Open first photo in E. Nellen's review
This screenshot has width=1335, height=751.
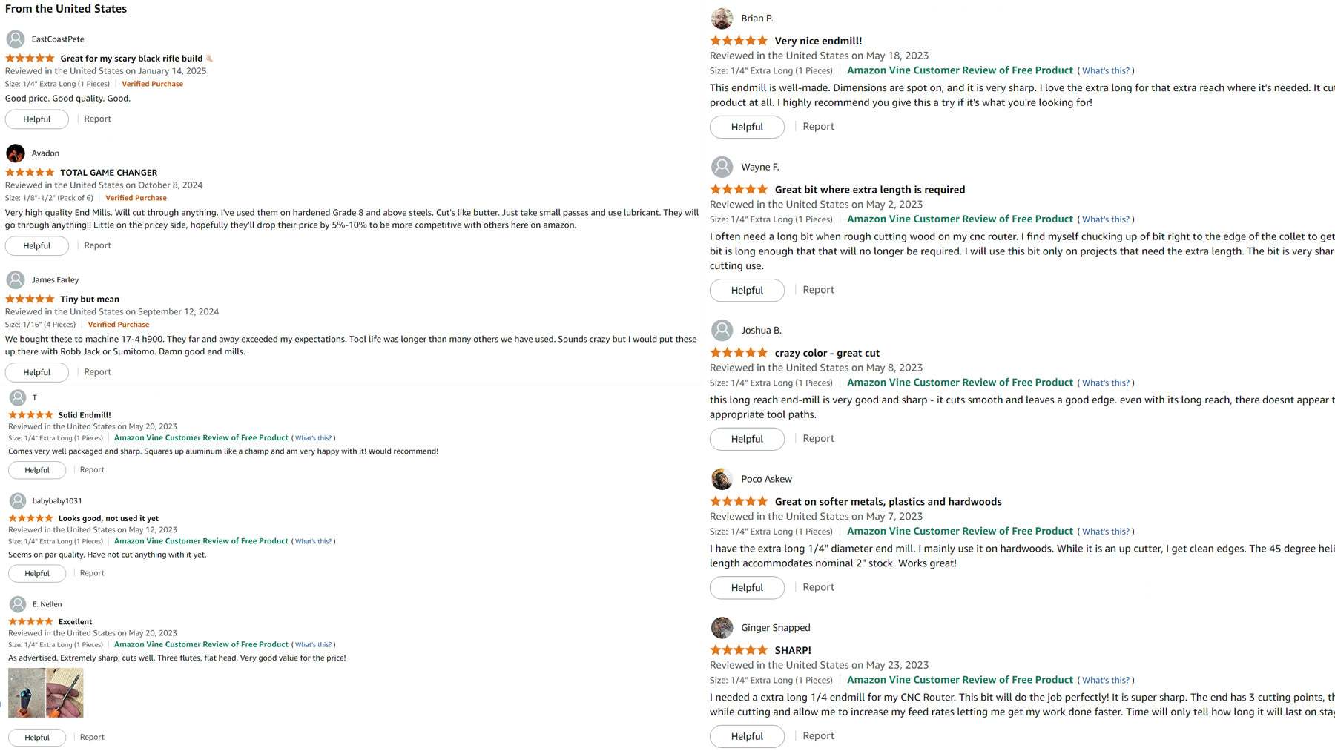point(27,692)
